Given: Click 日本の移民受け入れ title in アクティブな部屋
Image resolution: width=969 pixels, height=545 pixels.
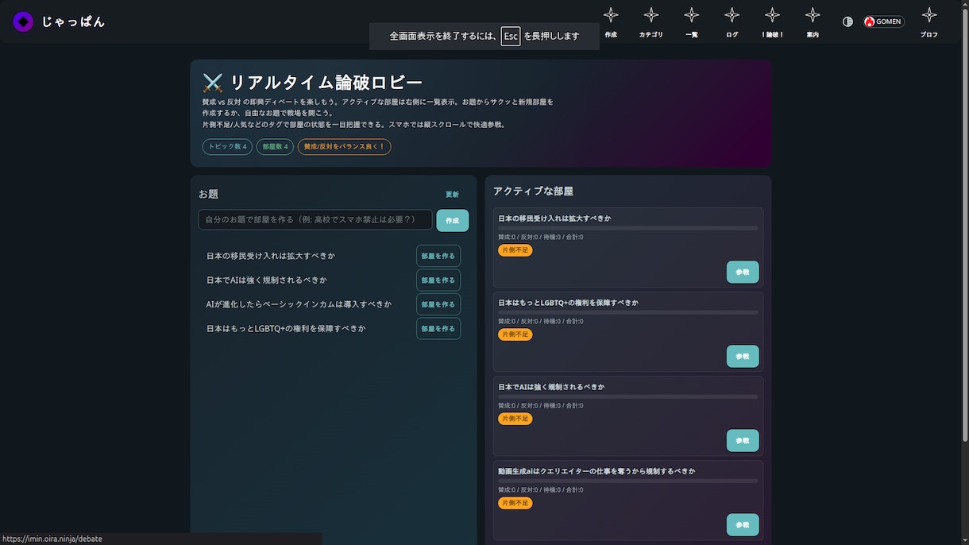Looking at the screenshot, I should pos(554,218).
